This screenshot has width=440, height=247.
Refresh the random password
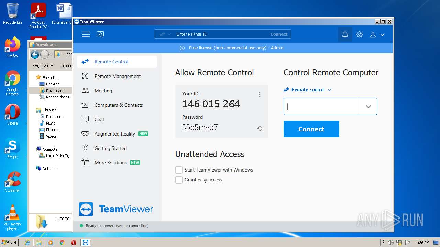[x=260, y=128]
